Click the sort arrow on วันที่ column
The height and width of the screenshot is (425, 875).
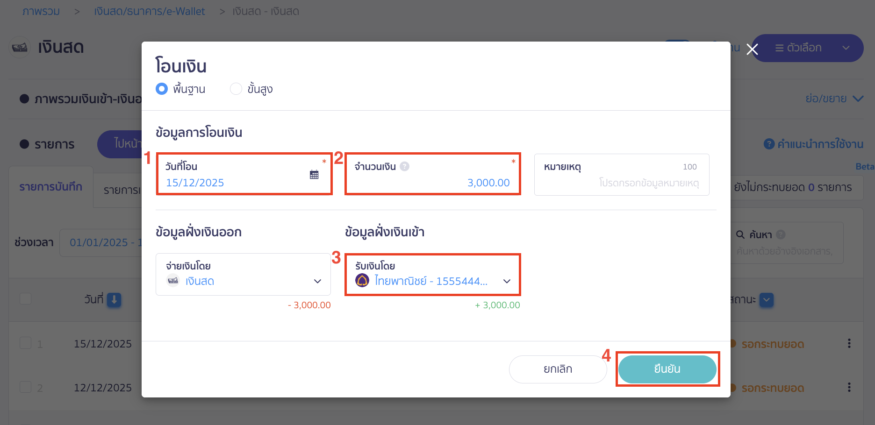coord(115,301)
